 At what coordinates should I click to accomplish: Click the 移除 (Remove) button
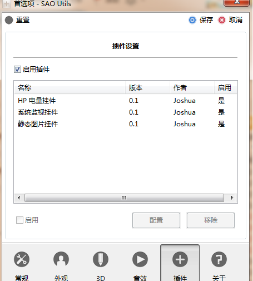tap(211, 220)
